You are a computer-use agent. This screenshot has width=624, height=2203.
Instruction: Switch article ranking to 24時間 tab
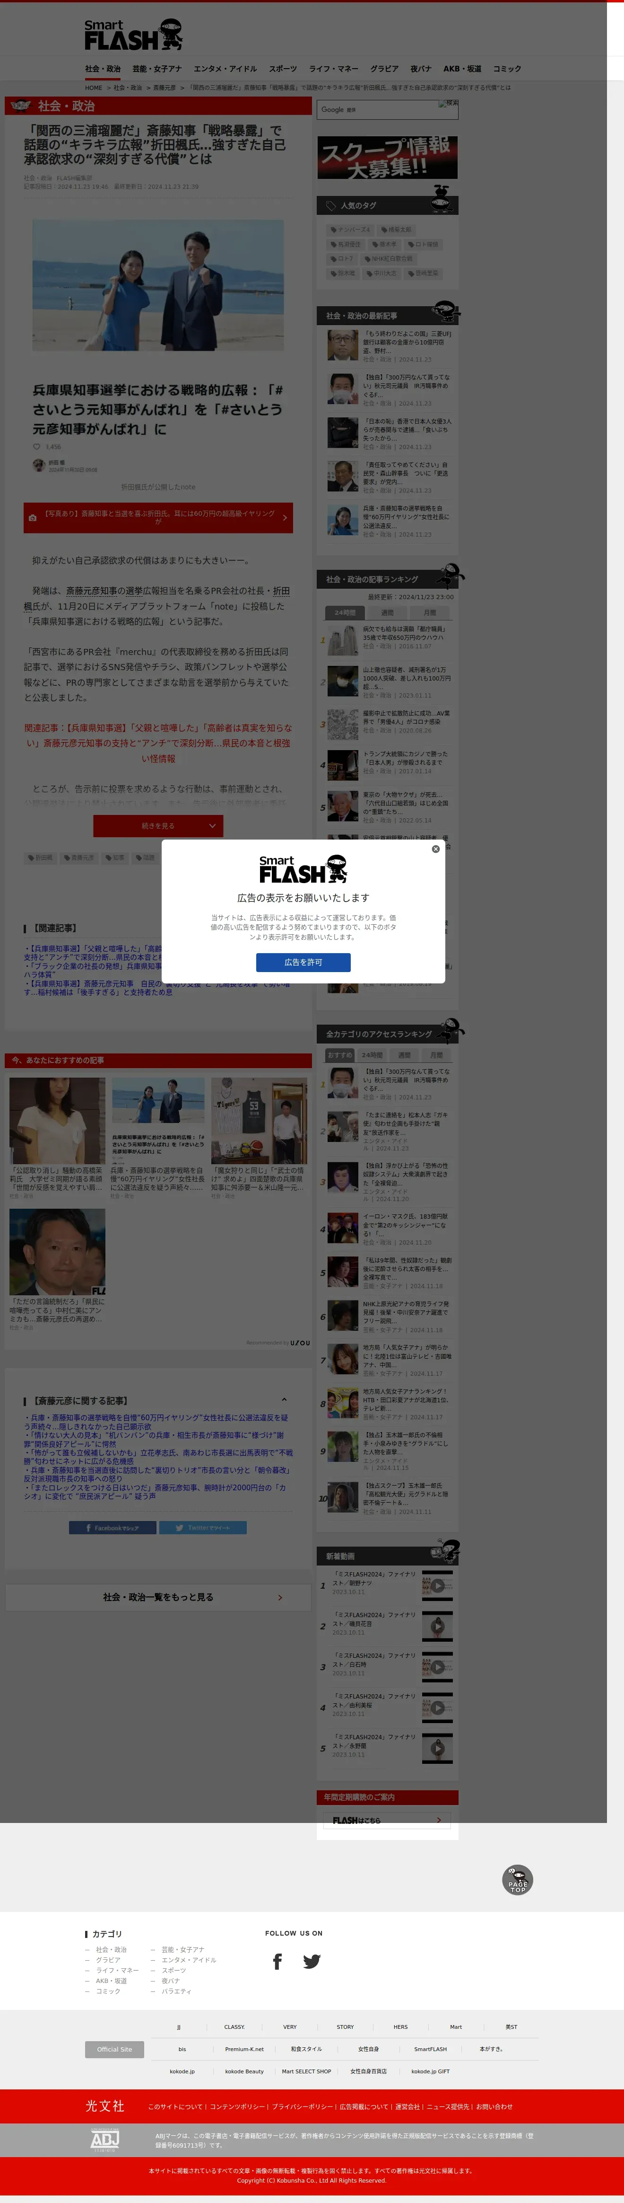(346, 612)
